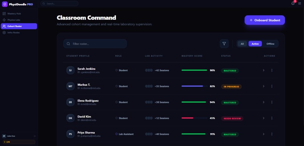Expand Priya Sharma row chevron
Image resolution: width=304 pixels, height=146 pixels.
click(264, 134)
